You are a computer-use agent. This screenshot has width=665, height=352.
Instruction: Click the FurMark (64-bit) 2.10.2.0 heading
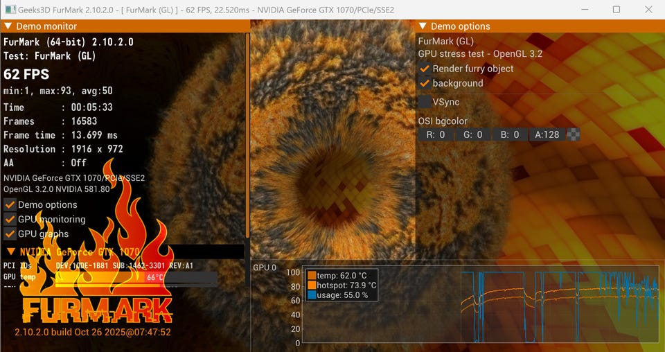tap(69, 42)
